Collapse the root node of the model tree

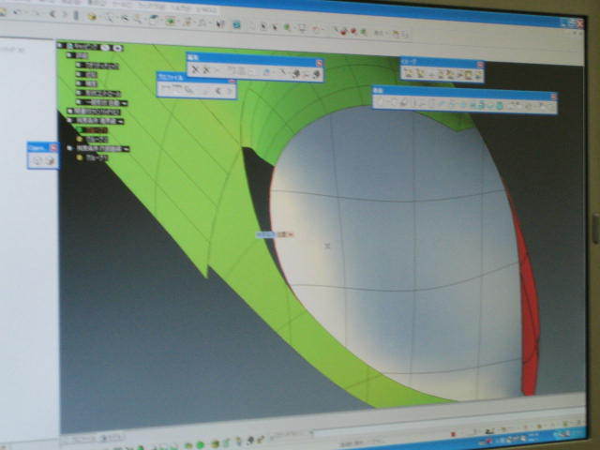point(60,46)
